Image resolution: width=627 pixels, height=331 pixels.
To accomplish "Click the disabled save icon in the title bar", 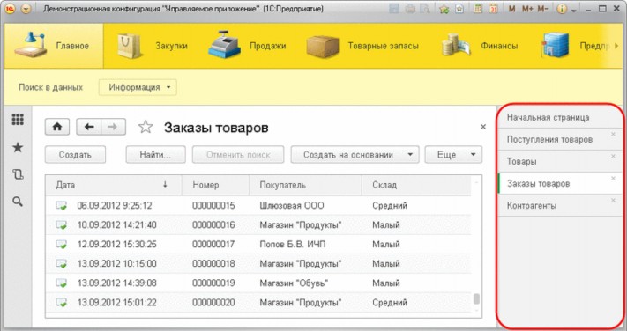I will pyautogui.click(x=394, y=9).
